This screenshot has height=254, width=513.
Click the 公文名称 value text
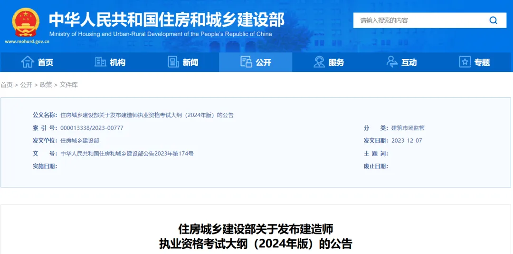(147, 115)
